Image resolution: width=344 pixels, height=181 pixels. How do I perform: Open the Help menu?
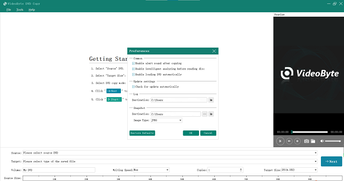pyautogui.click(x=32, y=10)
